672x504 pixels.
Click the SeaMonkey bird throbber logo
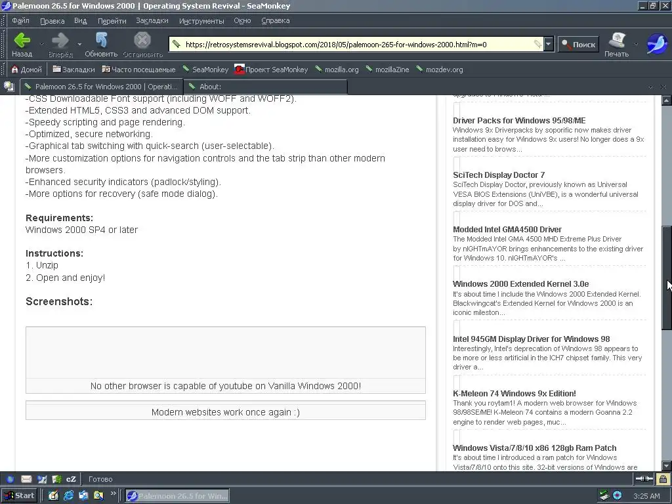click(657, 44)
